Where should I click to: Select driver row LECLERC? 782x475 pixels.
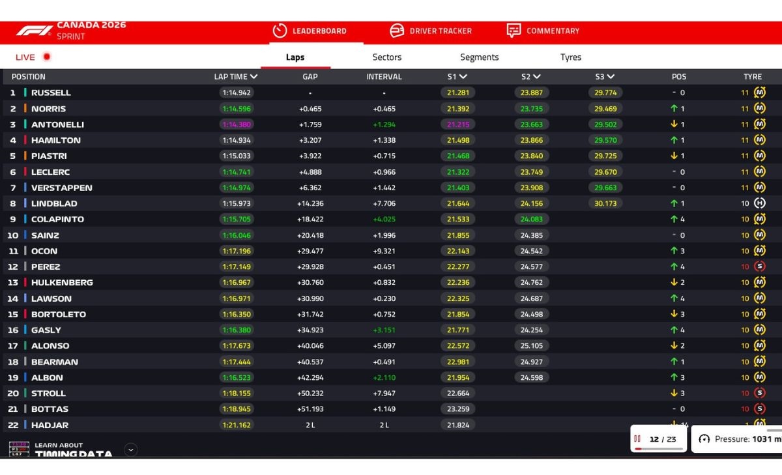coord(391,172)
